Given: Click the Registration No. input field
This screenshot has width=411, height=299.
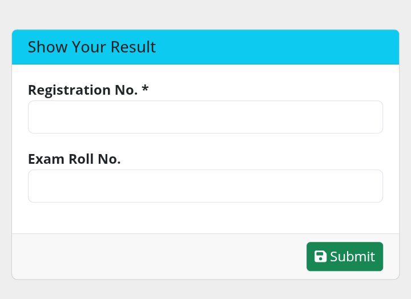Looking at the screenshot, I should pyautogui.click(x=205, y=117).
